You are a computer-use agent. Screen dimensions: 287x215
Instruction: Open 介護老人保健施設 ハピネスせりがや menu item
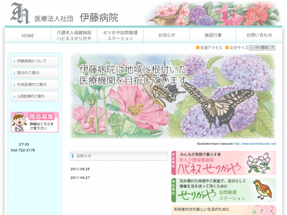click(74, 36)
